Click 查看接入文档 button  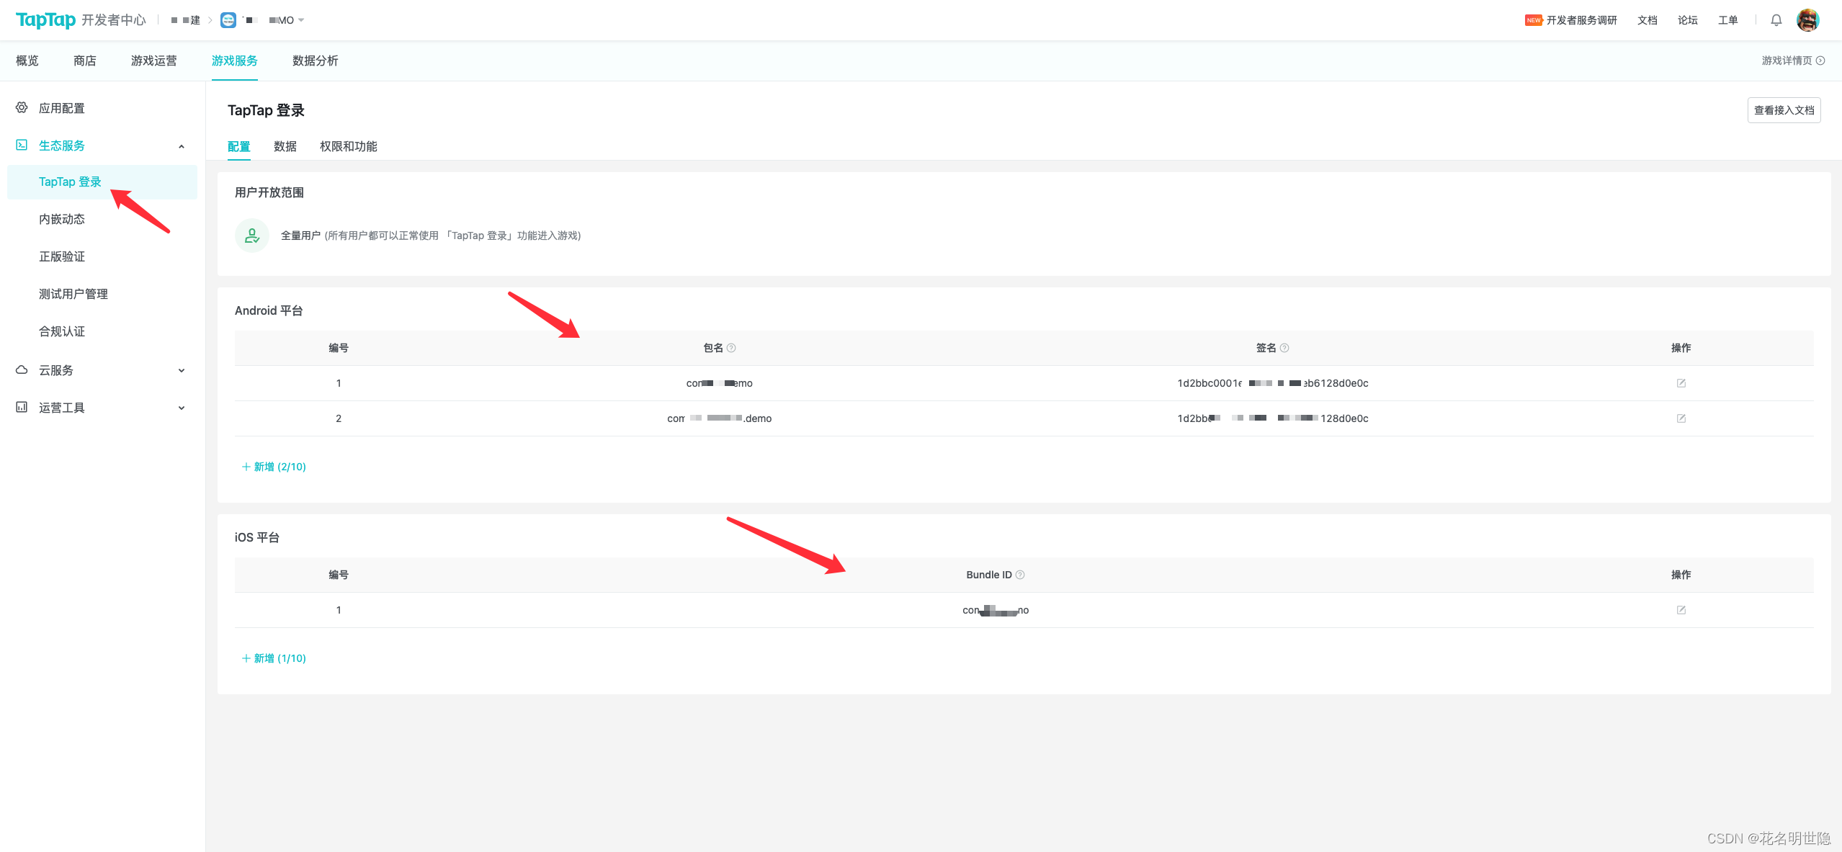pos(1783,109)
